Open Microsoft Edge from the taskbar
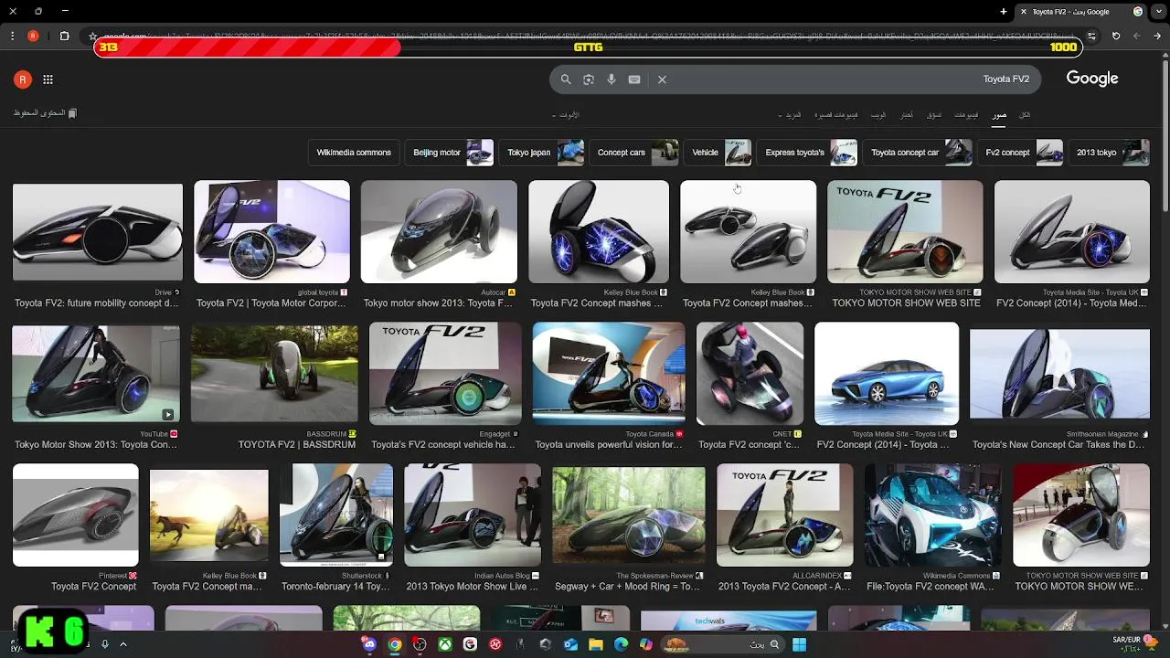 (621, 644)
